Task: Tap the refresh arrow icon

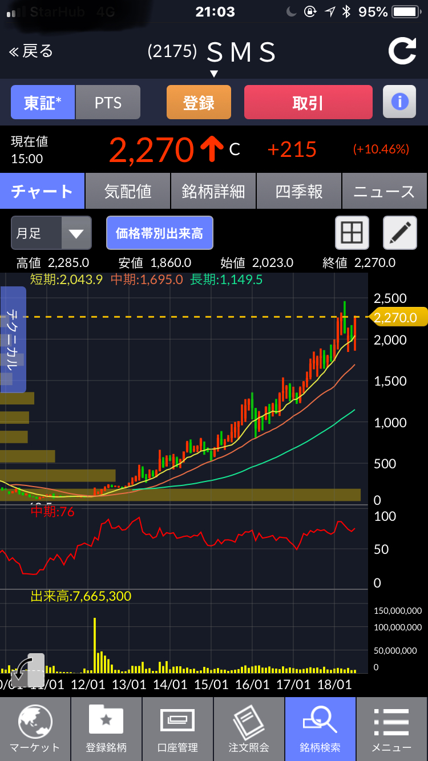Action: click(x=402, y=51)
